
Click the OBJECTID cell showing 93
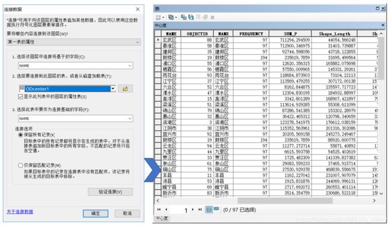click(197, 75)
